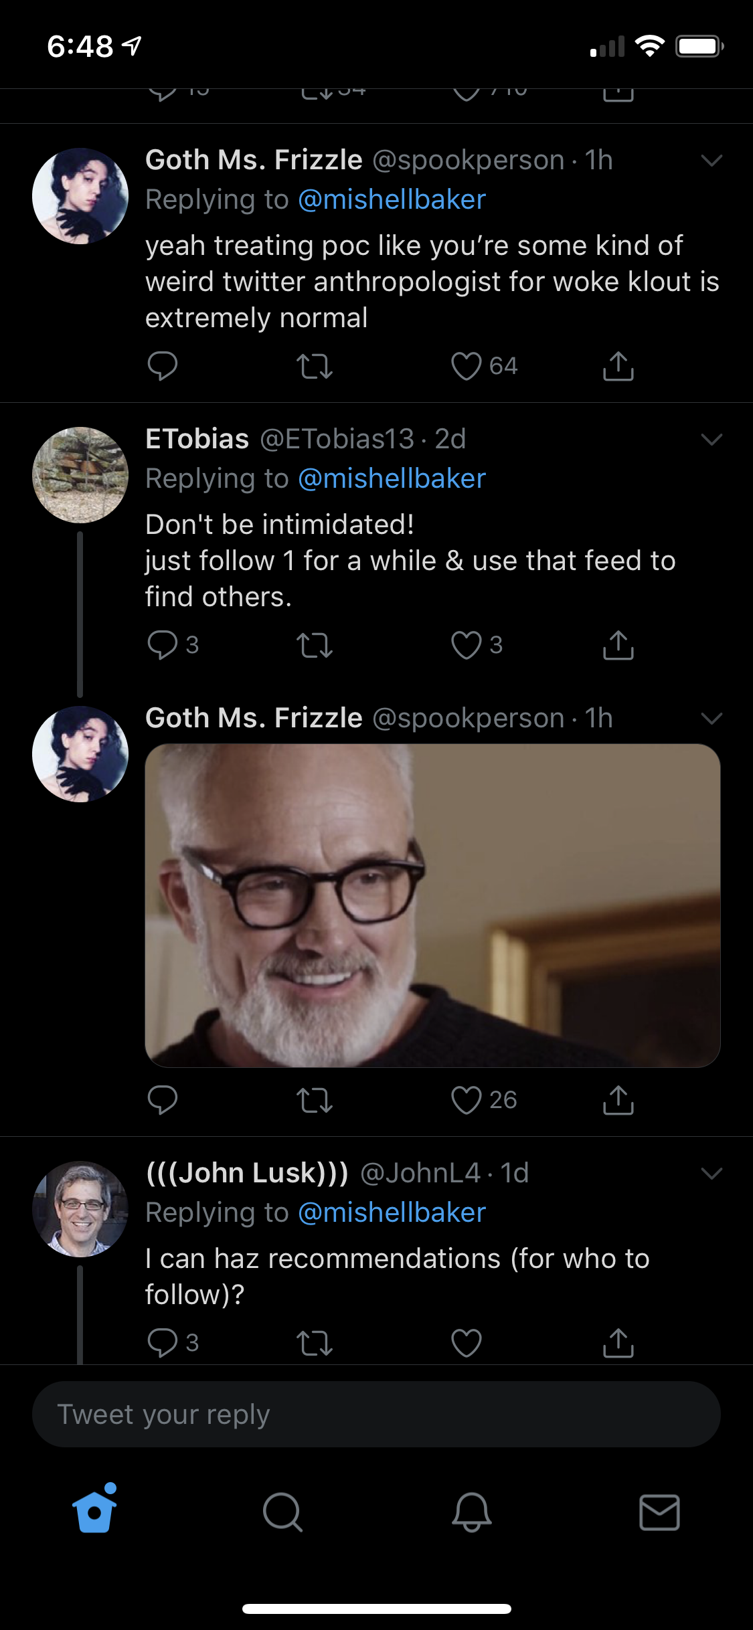Retweet the GIF tweet by Goth Ms. Frizzle
Viewport: 753px width, 1630px height.
(x=314, y=1100)
